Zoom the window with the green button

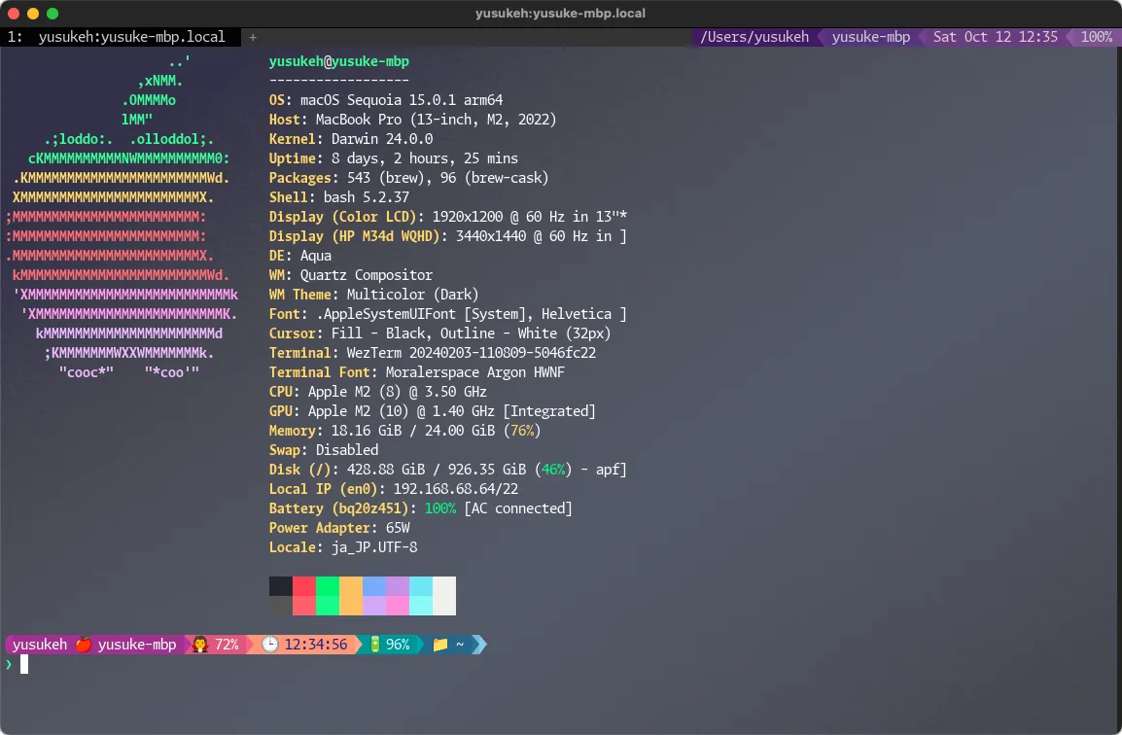click(x=53, y=13)
